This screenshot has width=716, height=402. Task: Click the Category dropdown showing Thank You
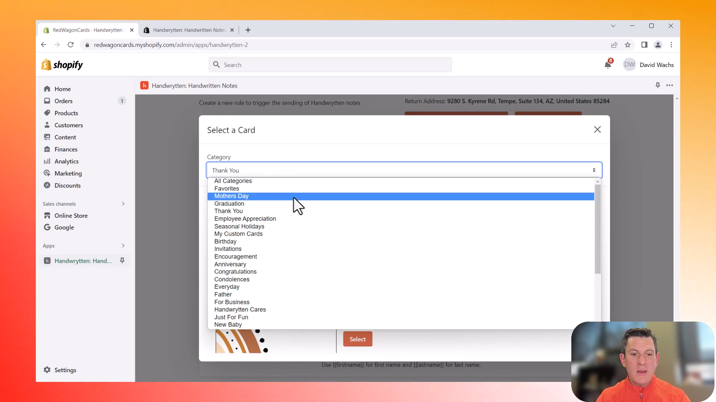[404, 170]
